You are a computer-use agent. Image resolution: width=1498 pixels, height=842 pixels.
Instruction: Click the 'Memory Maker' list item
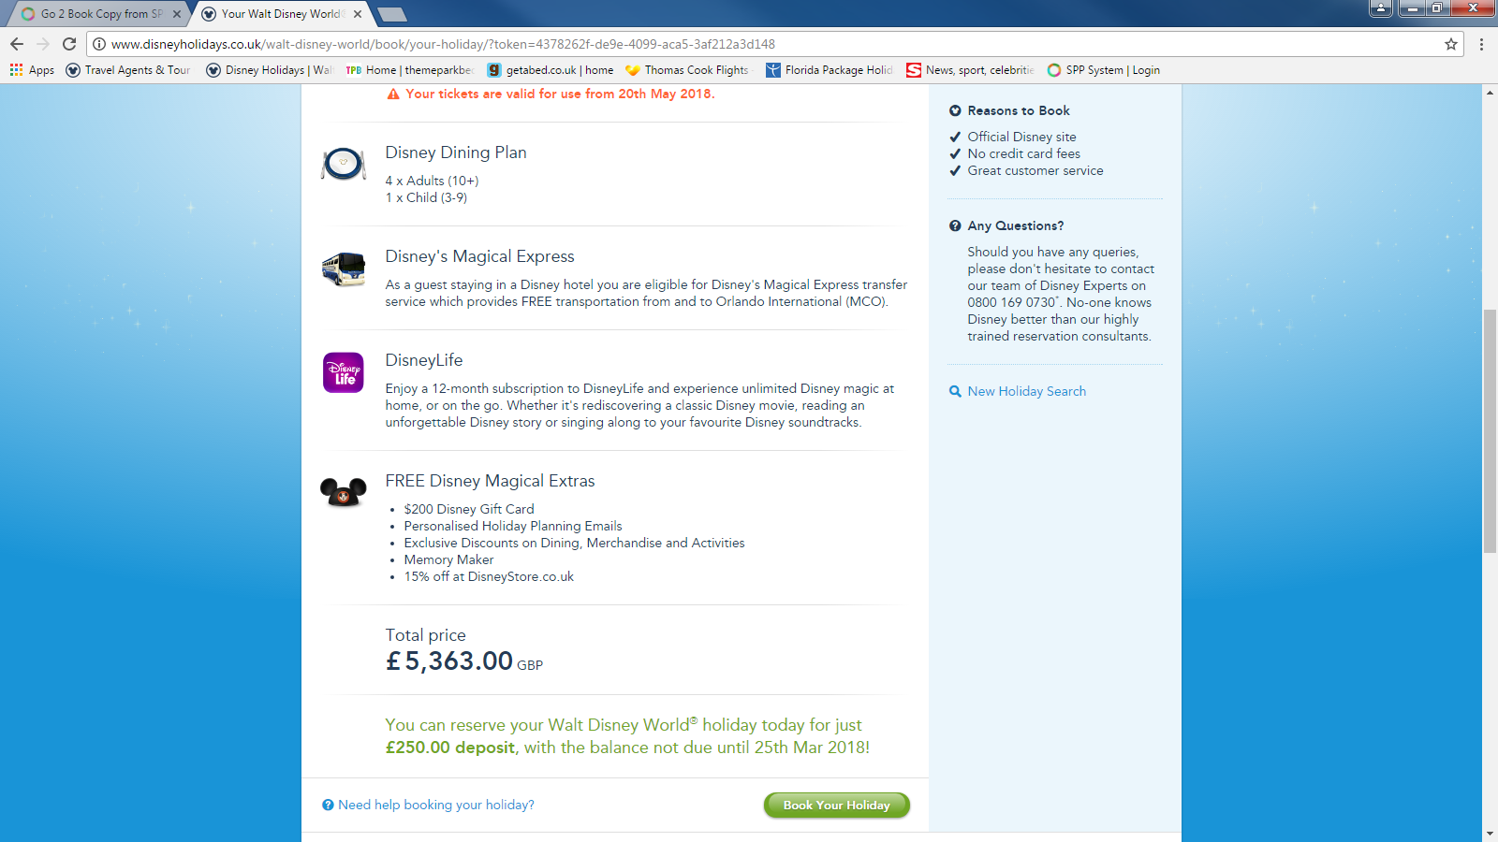coord(449,559)
